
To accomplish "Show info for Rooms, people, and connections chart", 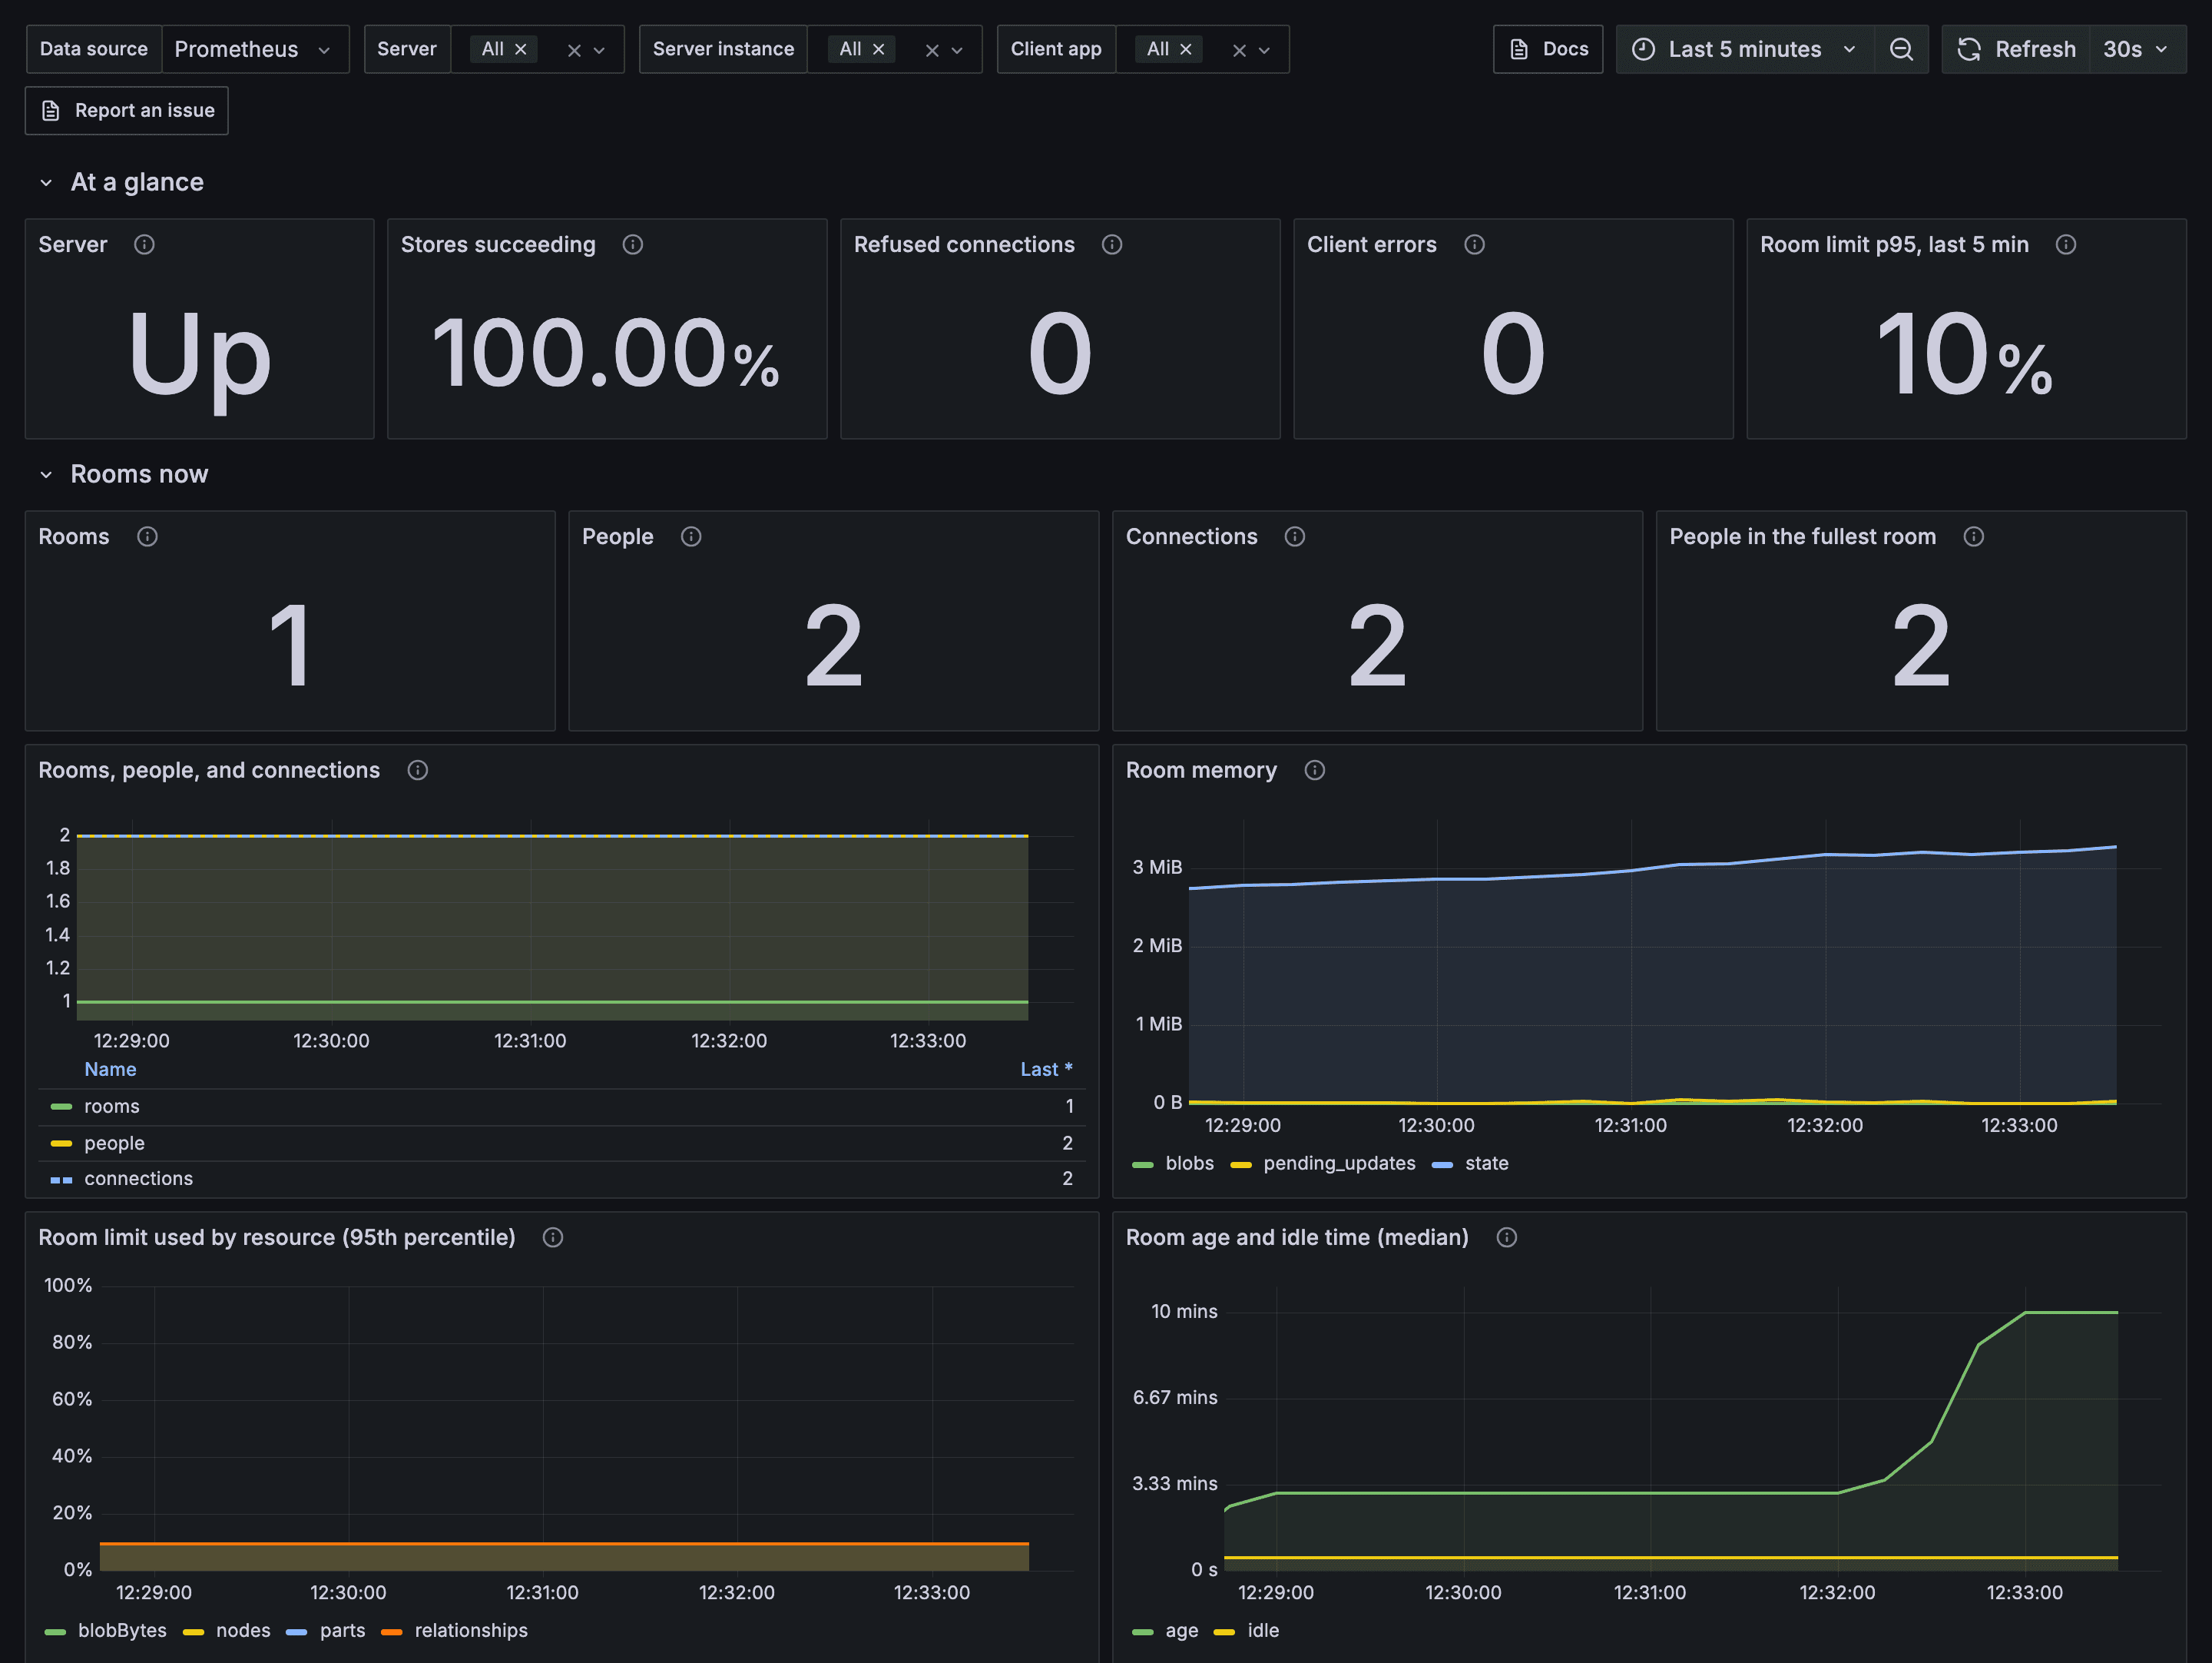I will pyautogui.click(x=417, y=771).
